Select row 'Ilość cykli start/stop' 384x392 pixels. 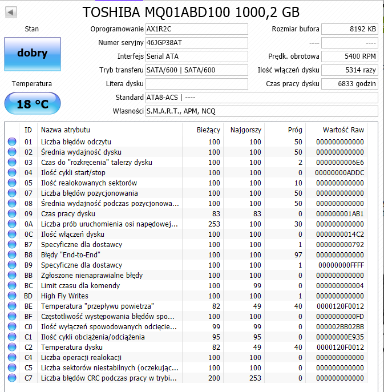tap(186, 172)
